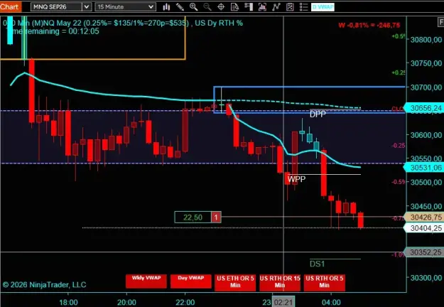Open the indicators bar-graph icon

click(262, 7)
